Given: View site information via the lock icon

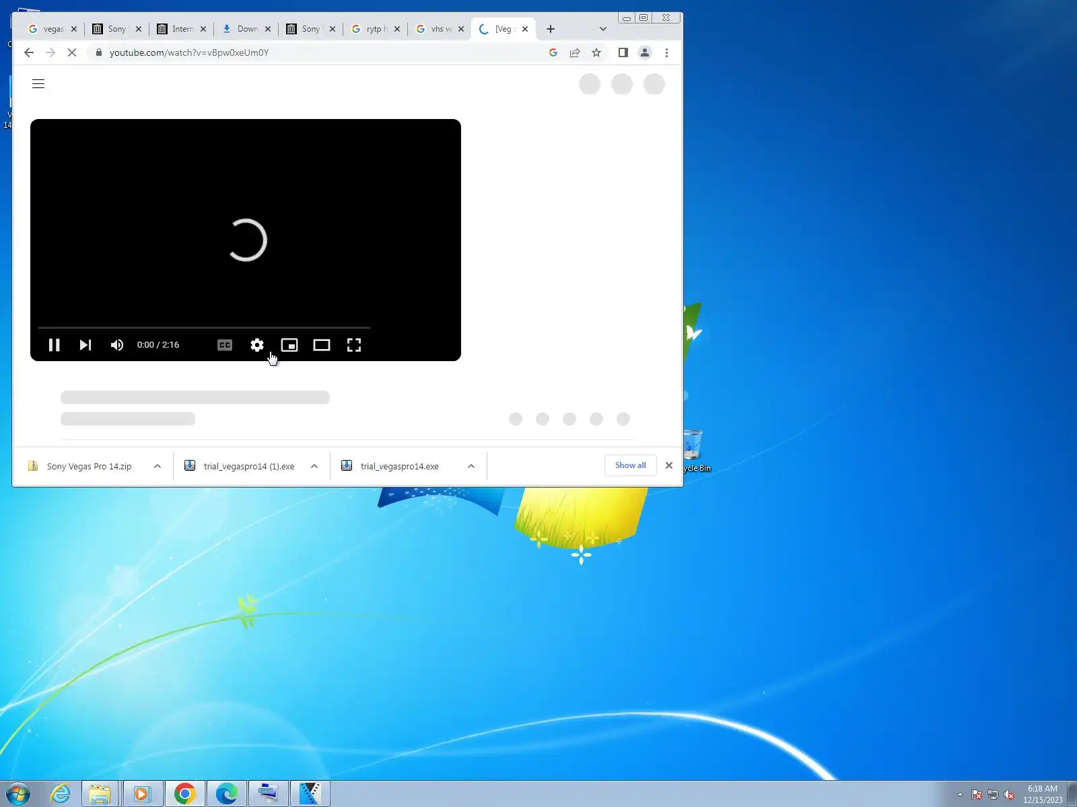Looking at the screenshot, I should [99, 52].
